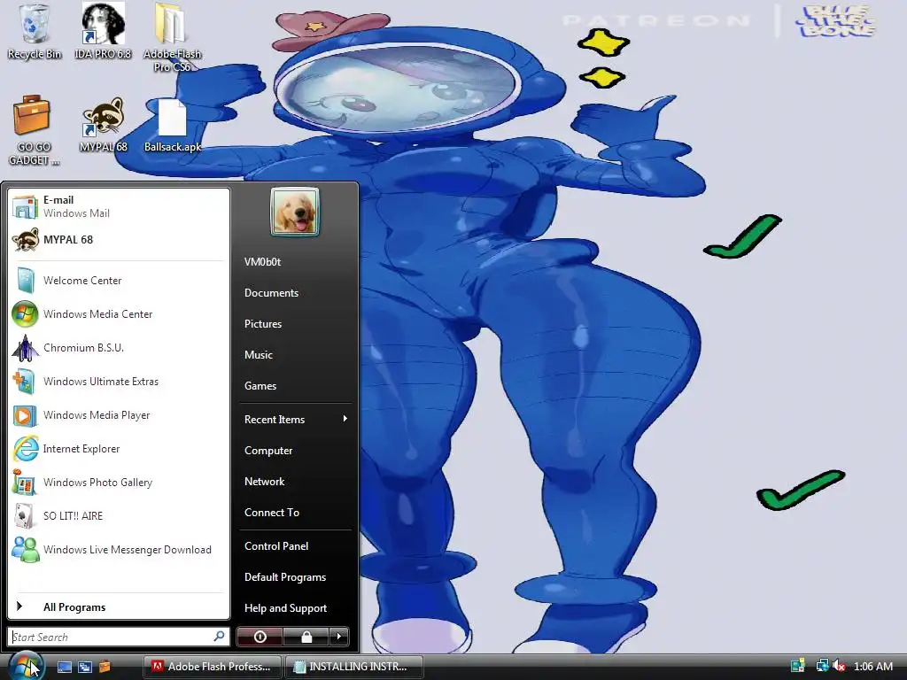The width and height of the screenshot is (907, 680).
Task: Open Windows Photo Gallery
Action: [x=119, y=483]
